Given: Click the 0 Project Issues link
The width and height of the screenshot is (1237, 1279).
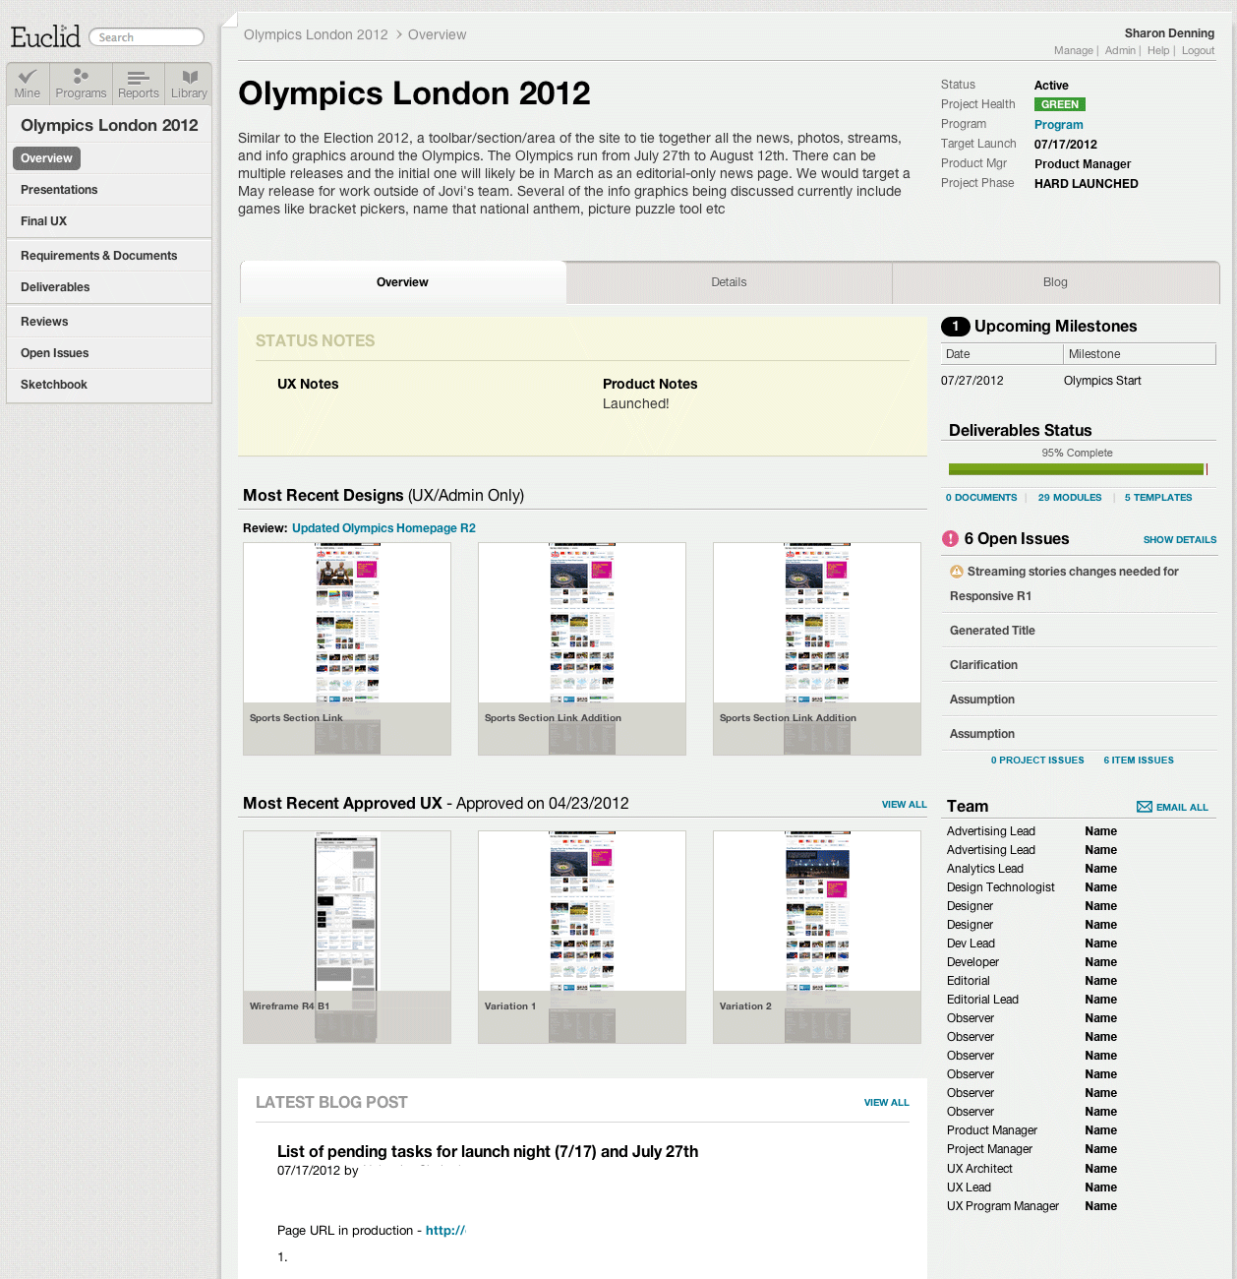Looking at the screenshot, I should tap(1037, 761).
